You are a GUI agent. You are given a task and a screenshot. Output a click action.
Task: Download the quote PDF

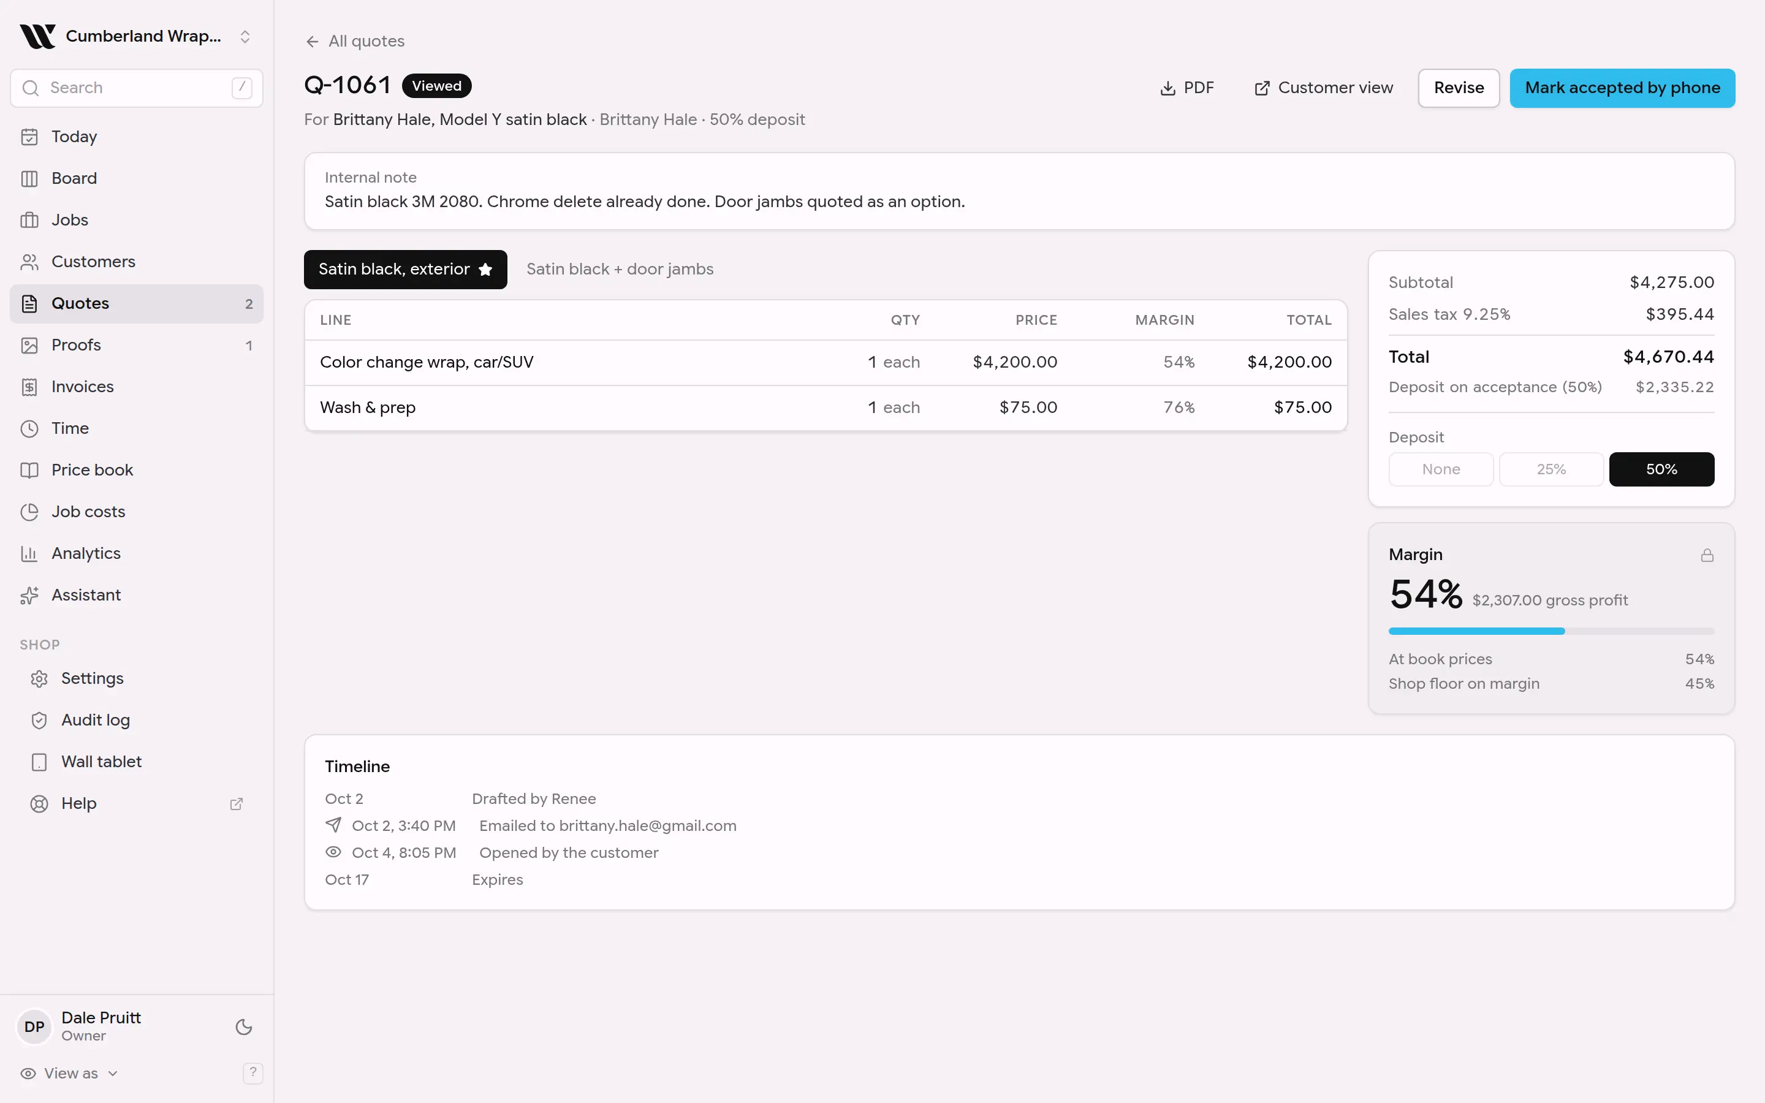(x=1186, y=88)
